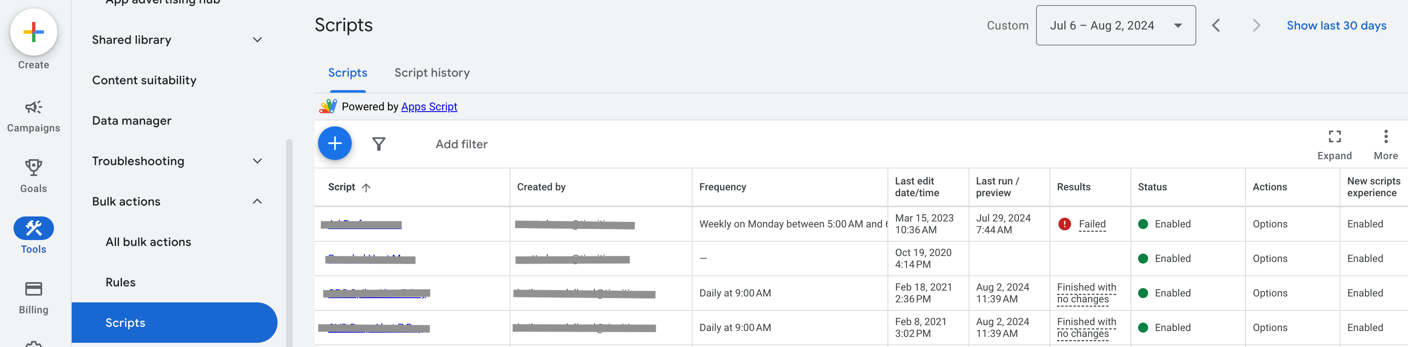Click the sidebar vertical scrollbar
This screenshot has width=1408, height=347.
[x=289, y=243]
